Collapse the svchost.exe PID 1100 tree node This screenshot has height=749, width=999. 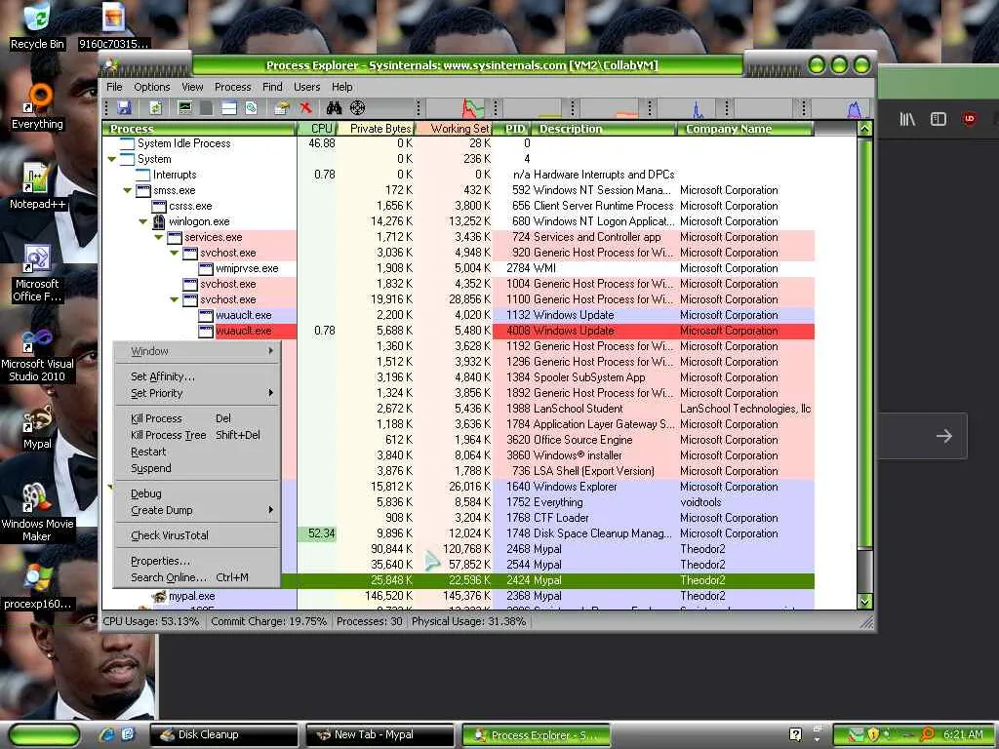click(x=175, y=300)
